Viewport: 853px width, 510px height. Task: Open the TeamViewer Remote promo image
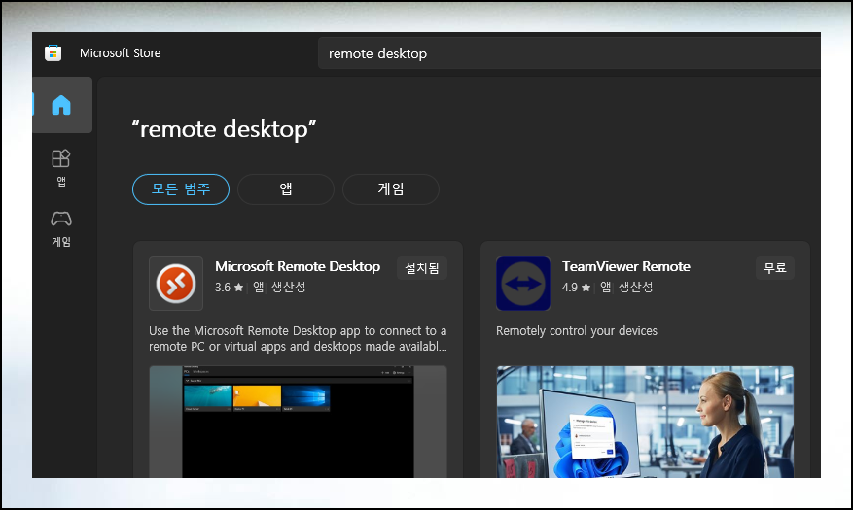click(645, 422)
